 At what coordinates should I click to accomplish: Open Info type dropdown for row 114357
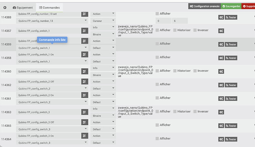tap(103, 27)
